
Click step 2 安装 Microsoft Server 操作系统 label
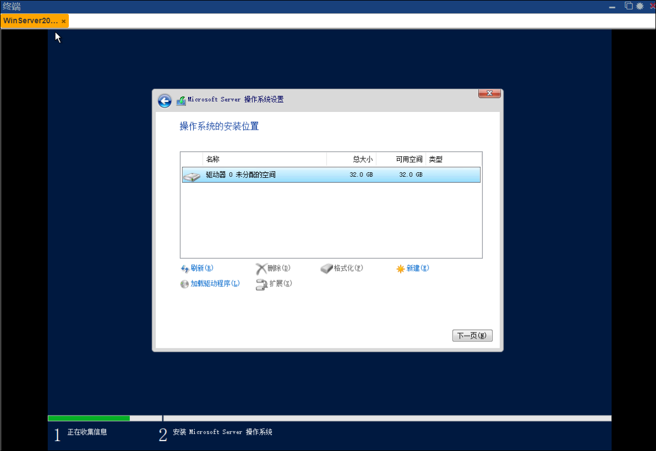223,432
